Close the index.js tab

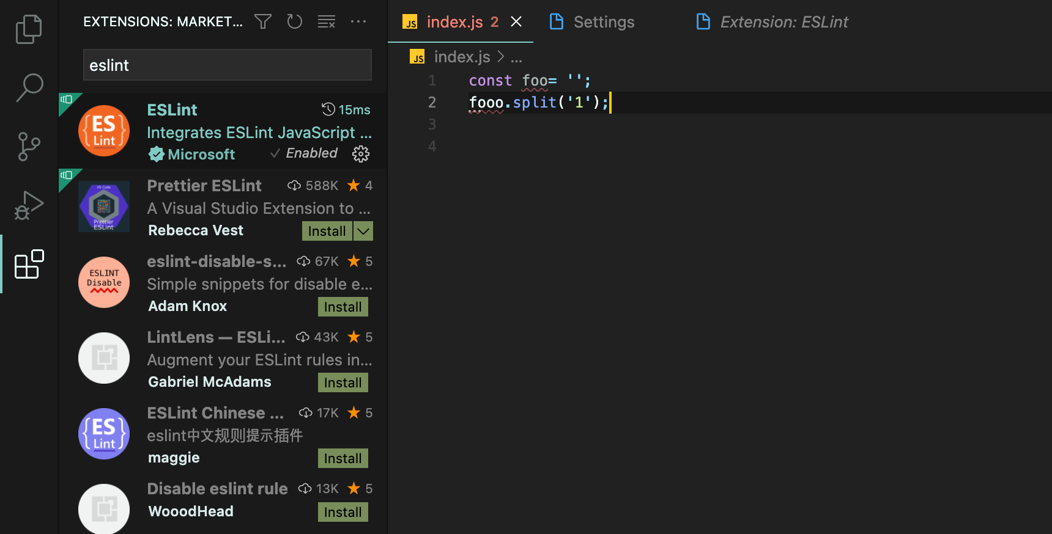516,22
